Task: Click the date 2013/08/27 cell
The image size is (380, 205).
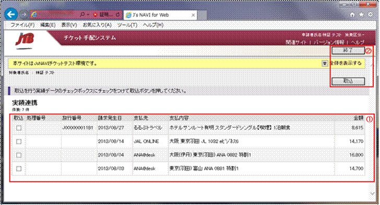Action: (x=111, y=128)
